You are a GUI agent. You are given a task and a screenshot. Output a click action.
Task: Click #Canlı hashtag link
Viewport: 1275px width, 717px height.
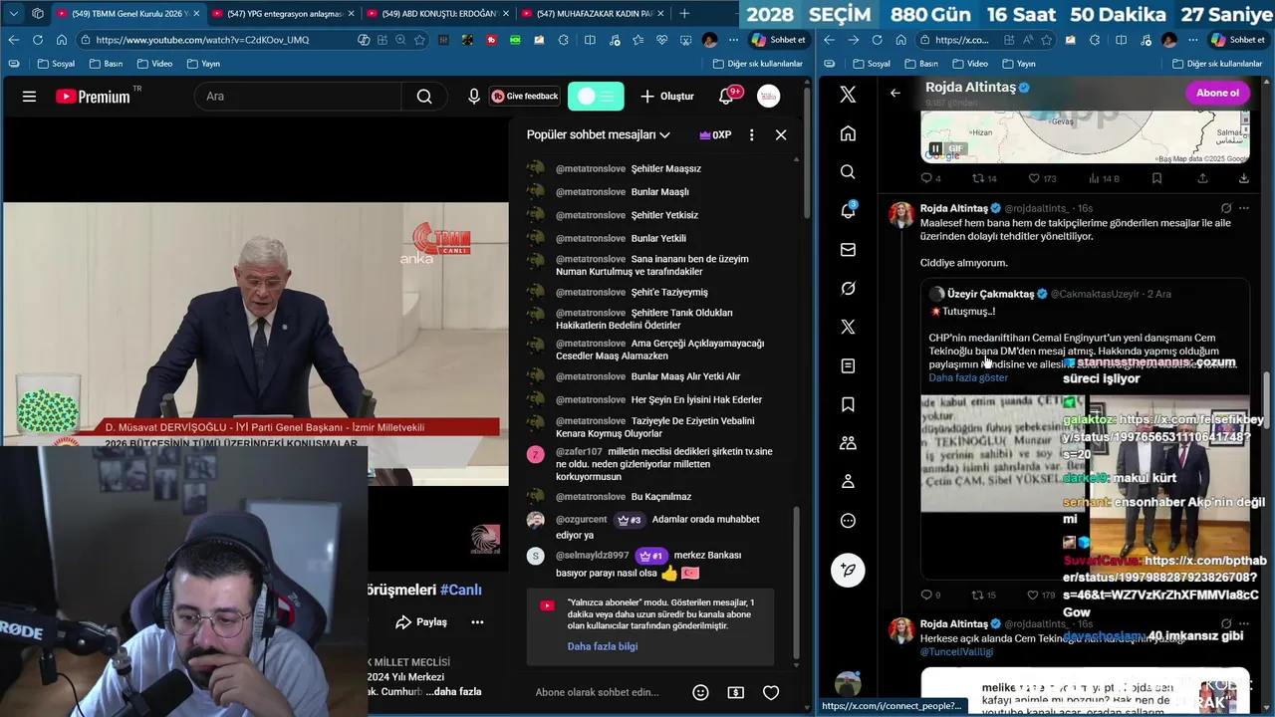(x=461, y=590)
